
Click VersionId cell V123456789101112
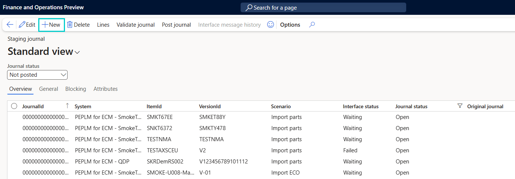tap(224, 162)
